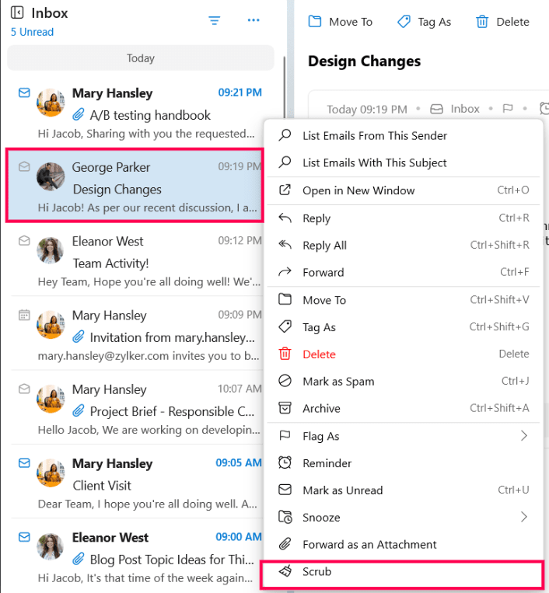Choose Reply All from context menu
The height and width of the screenshot is (593, 549).
point(404,245)
